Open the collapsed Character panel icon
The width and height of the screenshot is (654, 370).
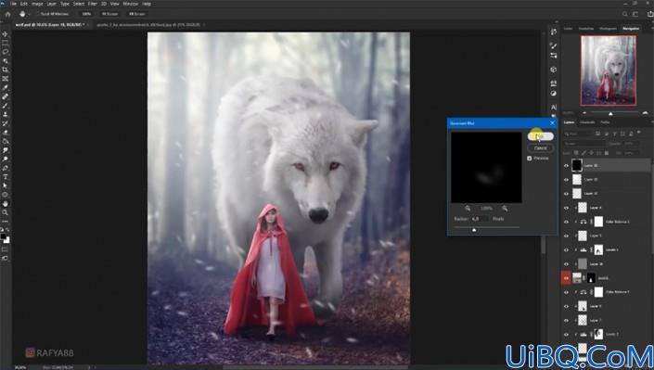tap(554, 108)
